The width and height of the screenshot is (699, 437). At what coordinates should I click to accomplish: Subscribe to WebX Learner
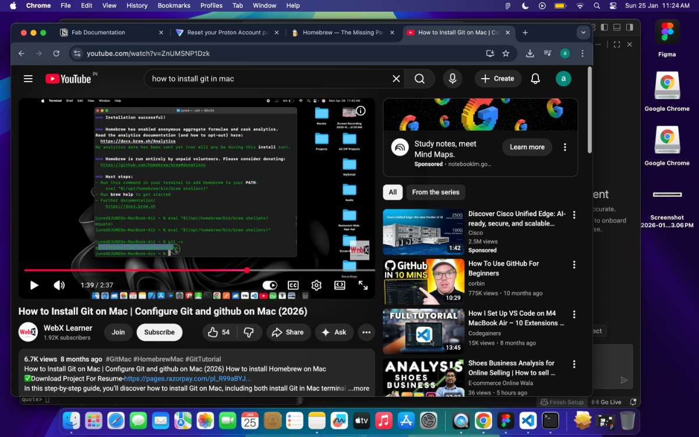point(160,332)
